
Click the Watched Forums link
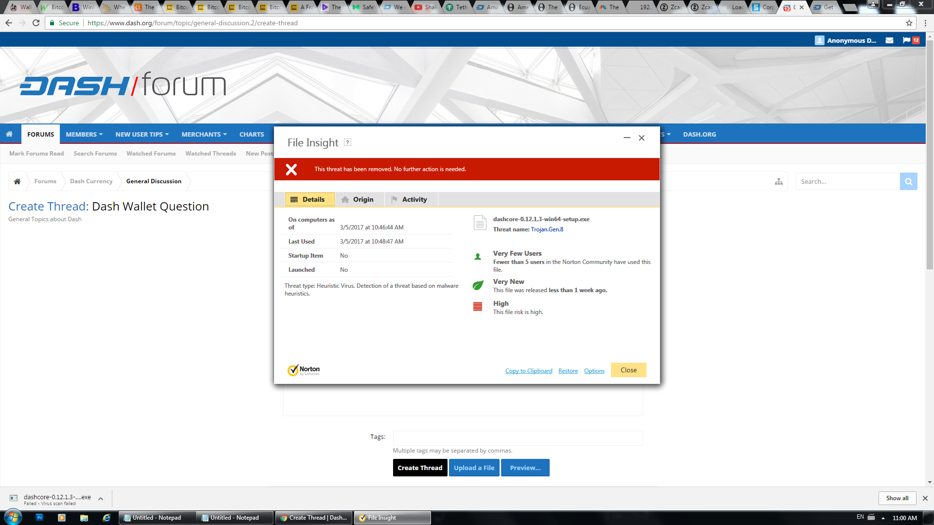point(151,153)
